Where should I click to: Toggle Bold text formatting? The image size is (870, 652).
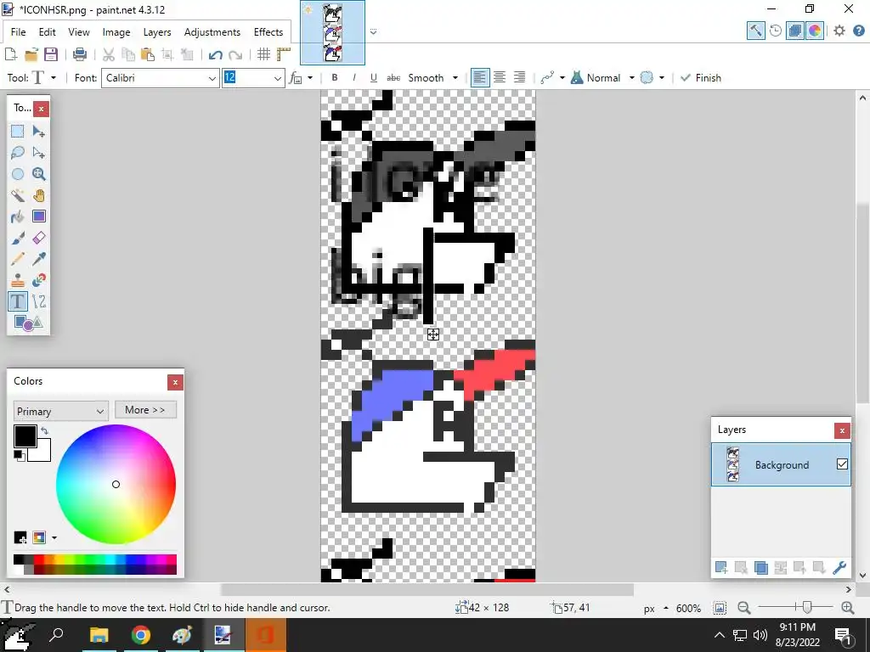pyautogui.click(x=335, y=77)
